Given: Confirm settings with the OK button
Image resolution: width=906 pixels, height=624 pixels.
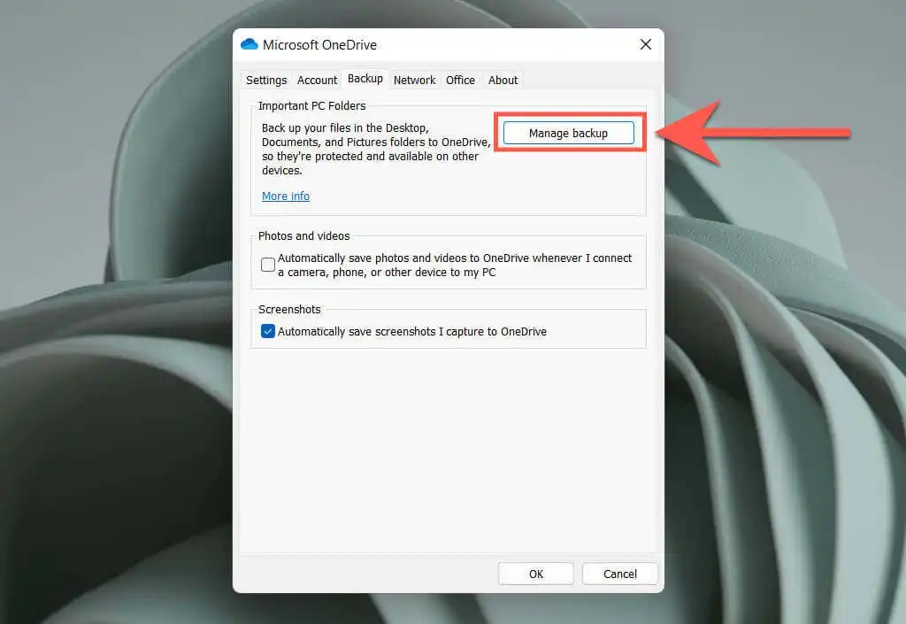Looking at the screenshot, I should (x=536, y=574).
